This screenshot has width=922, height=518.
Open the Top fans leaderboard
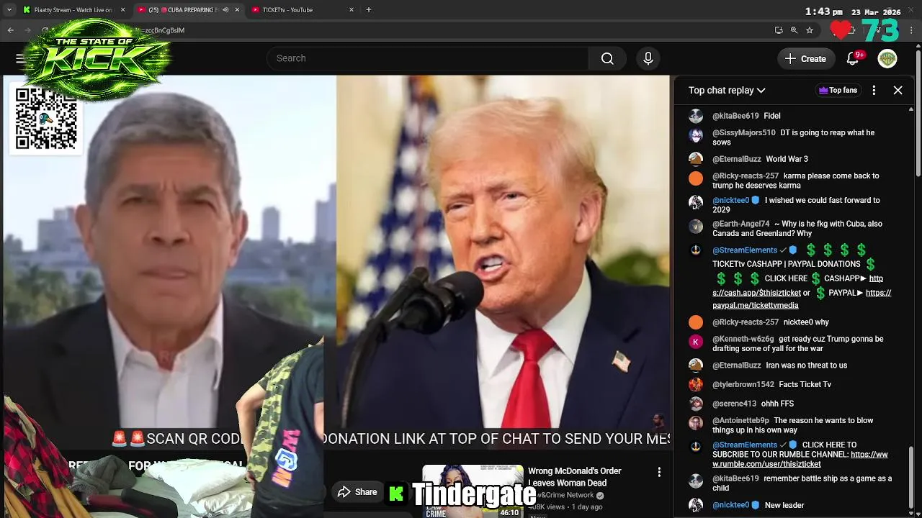point(838,90)
